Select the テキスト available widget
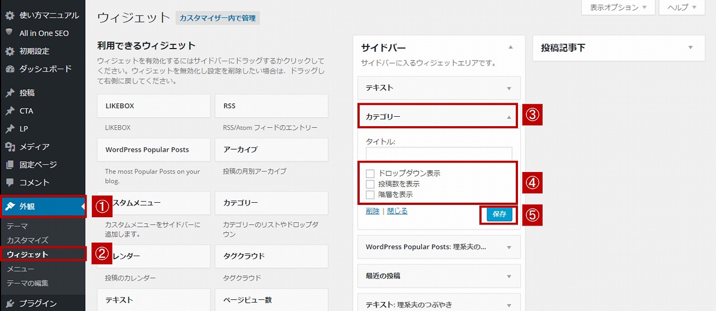The width and height of the screenshot is (716, 311). 153,300
